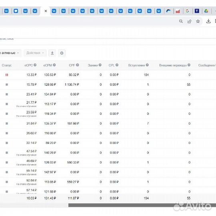
Task: Open the активные filter dropdown
Action: click(10, 53)
